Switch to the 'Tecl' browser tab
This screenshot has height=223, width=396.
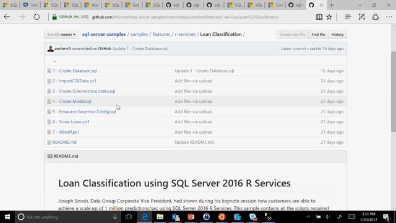(30, 5)
